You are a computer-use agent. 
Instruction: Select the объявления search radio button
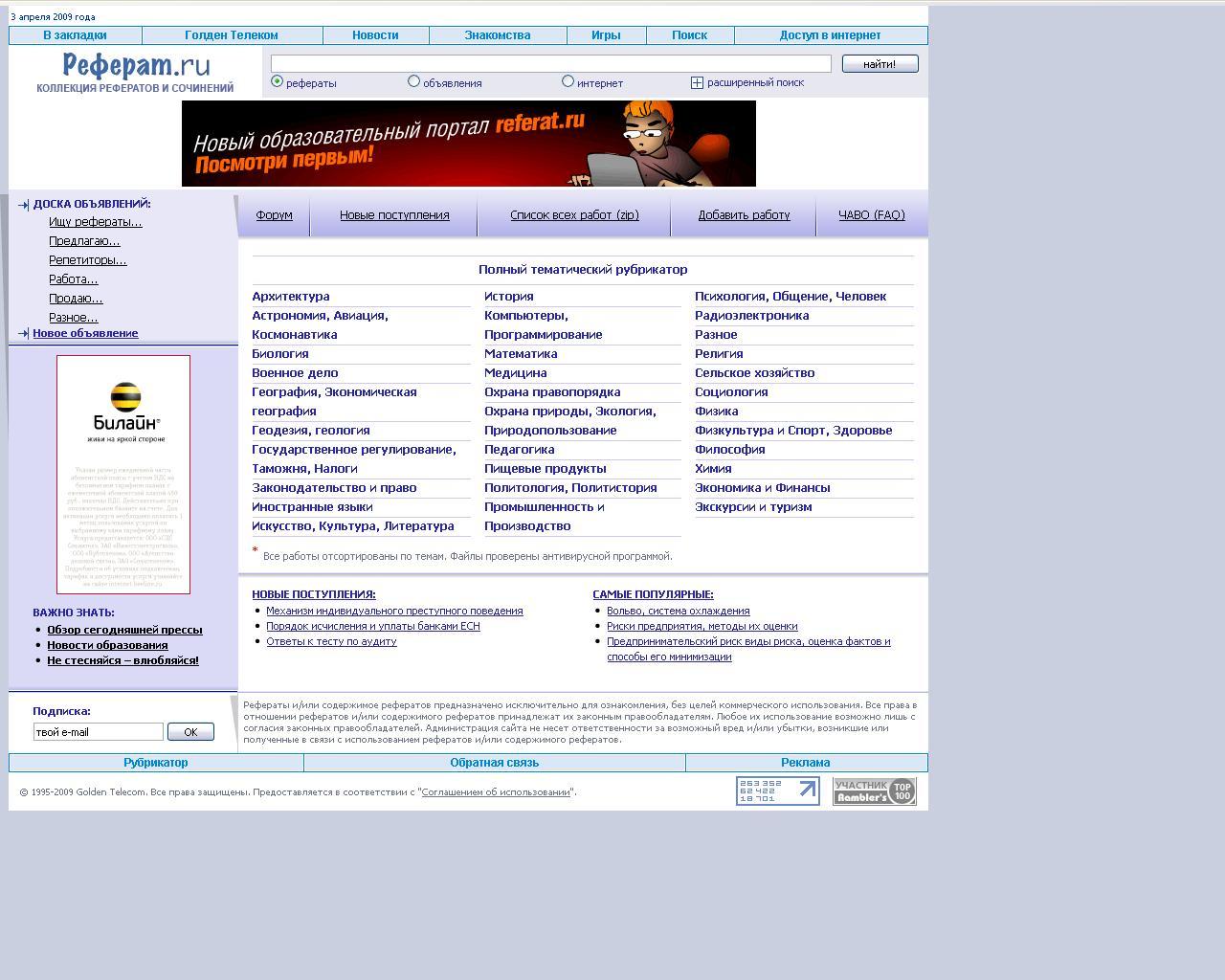click(x=414, y=81)
